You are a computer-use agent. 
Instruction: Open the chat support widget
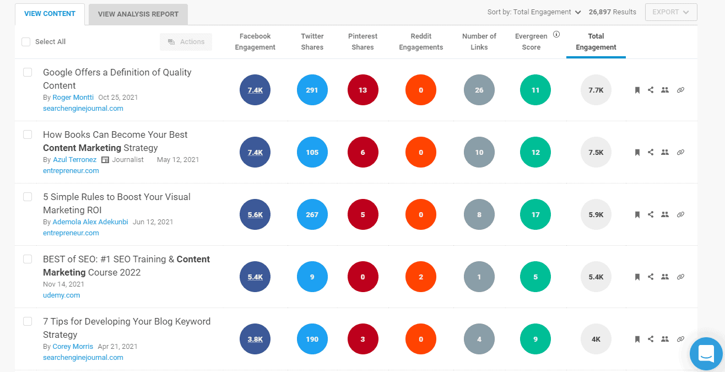(706, 353)
